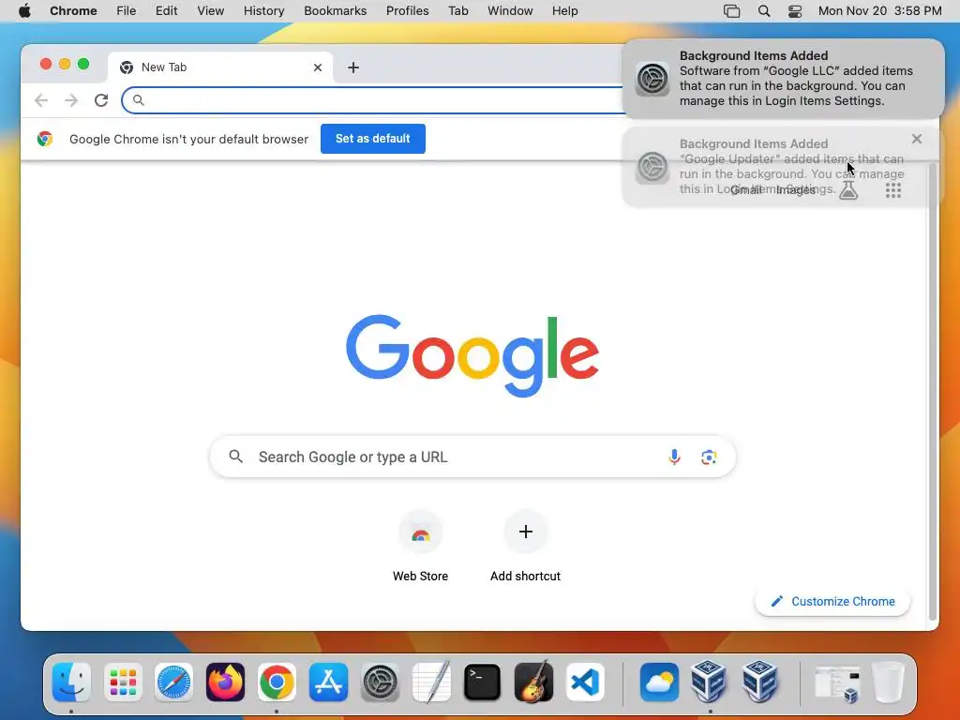Screen dimensions: 960x720
Task: Open App Store from the Dock
Action: [x=328, y=682]
